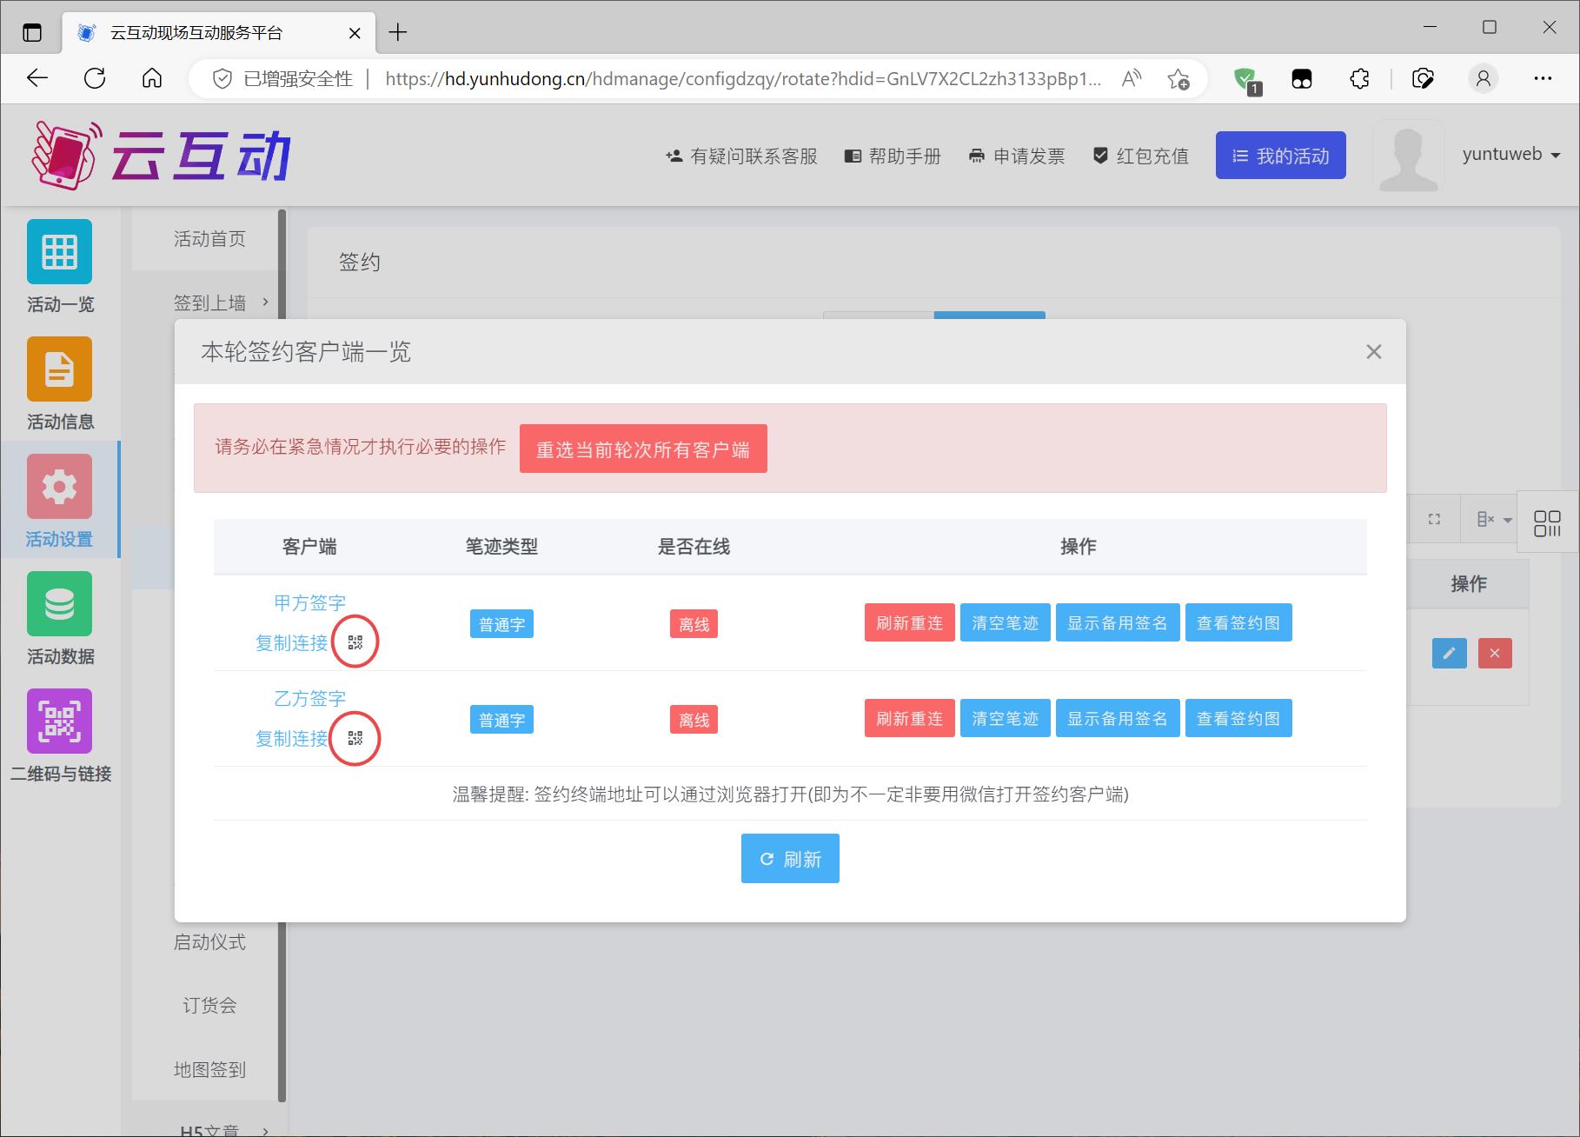Screen dimensions: 1580x1137
Task: Click the 普通字 tag in the 甲方签字 row
Action: click(501, 624)
